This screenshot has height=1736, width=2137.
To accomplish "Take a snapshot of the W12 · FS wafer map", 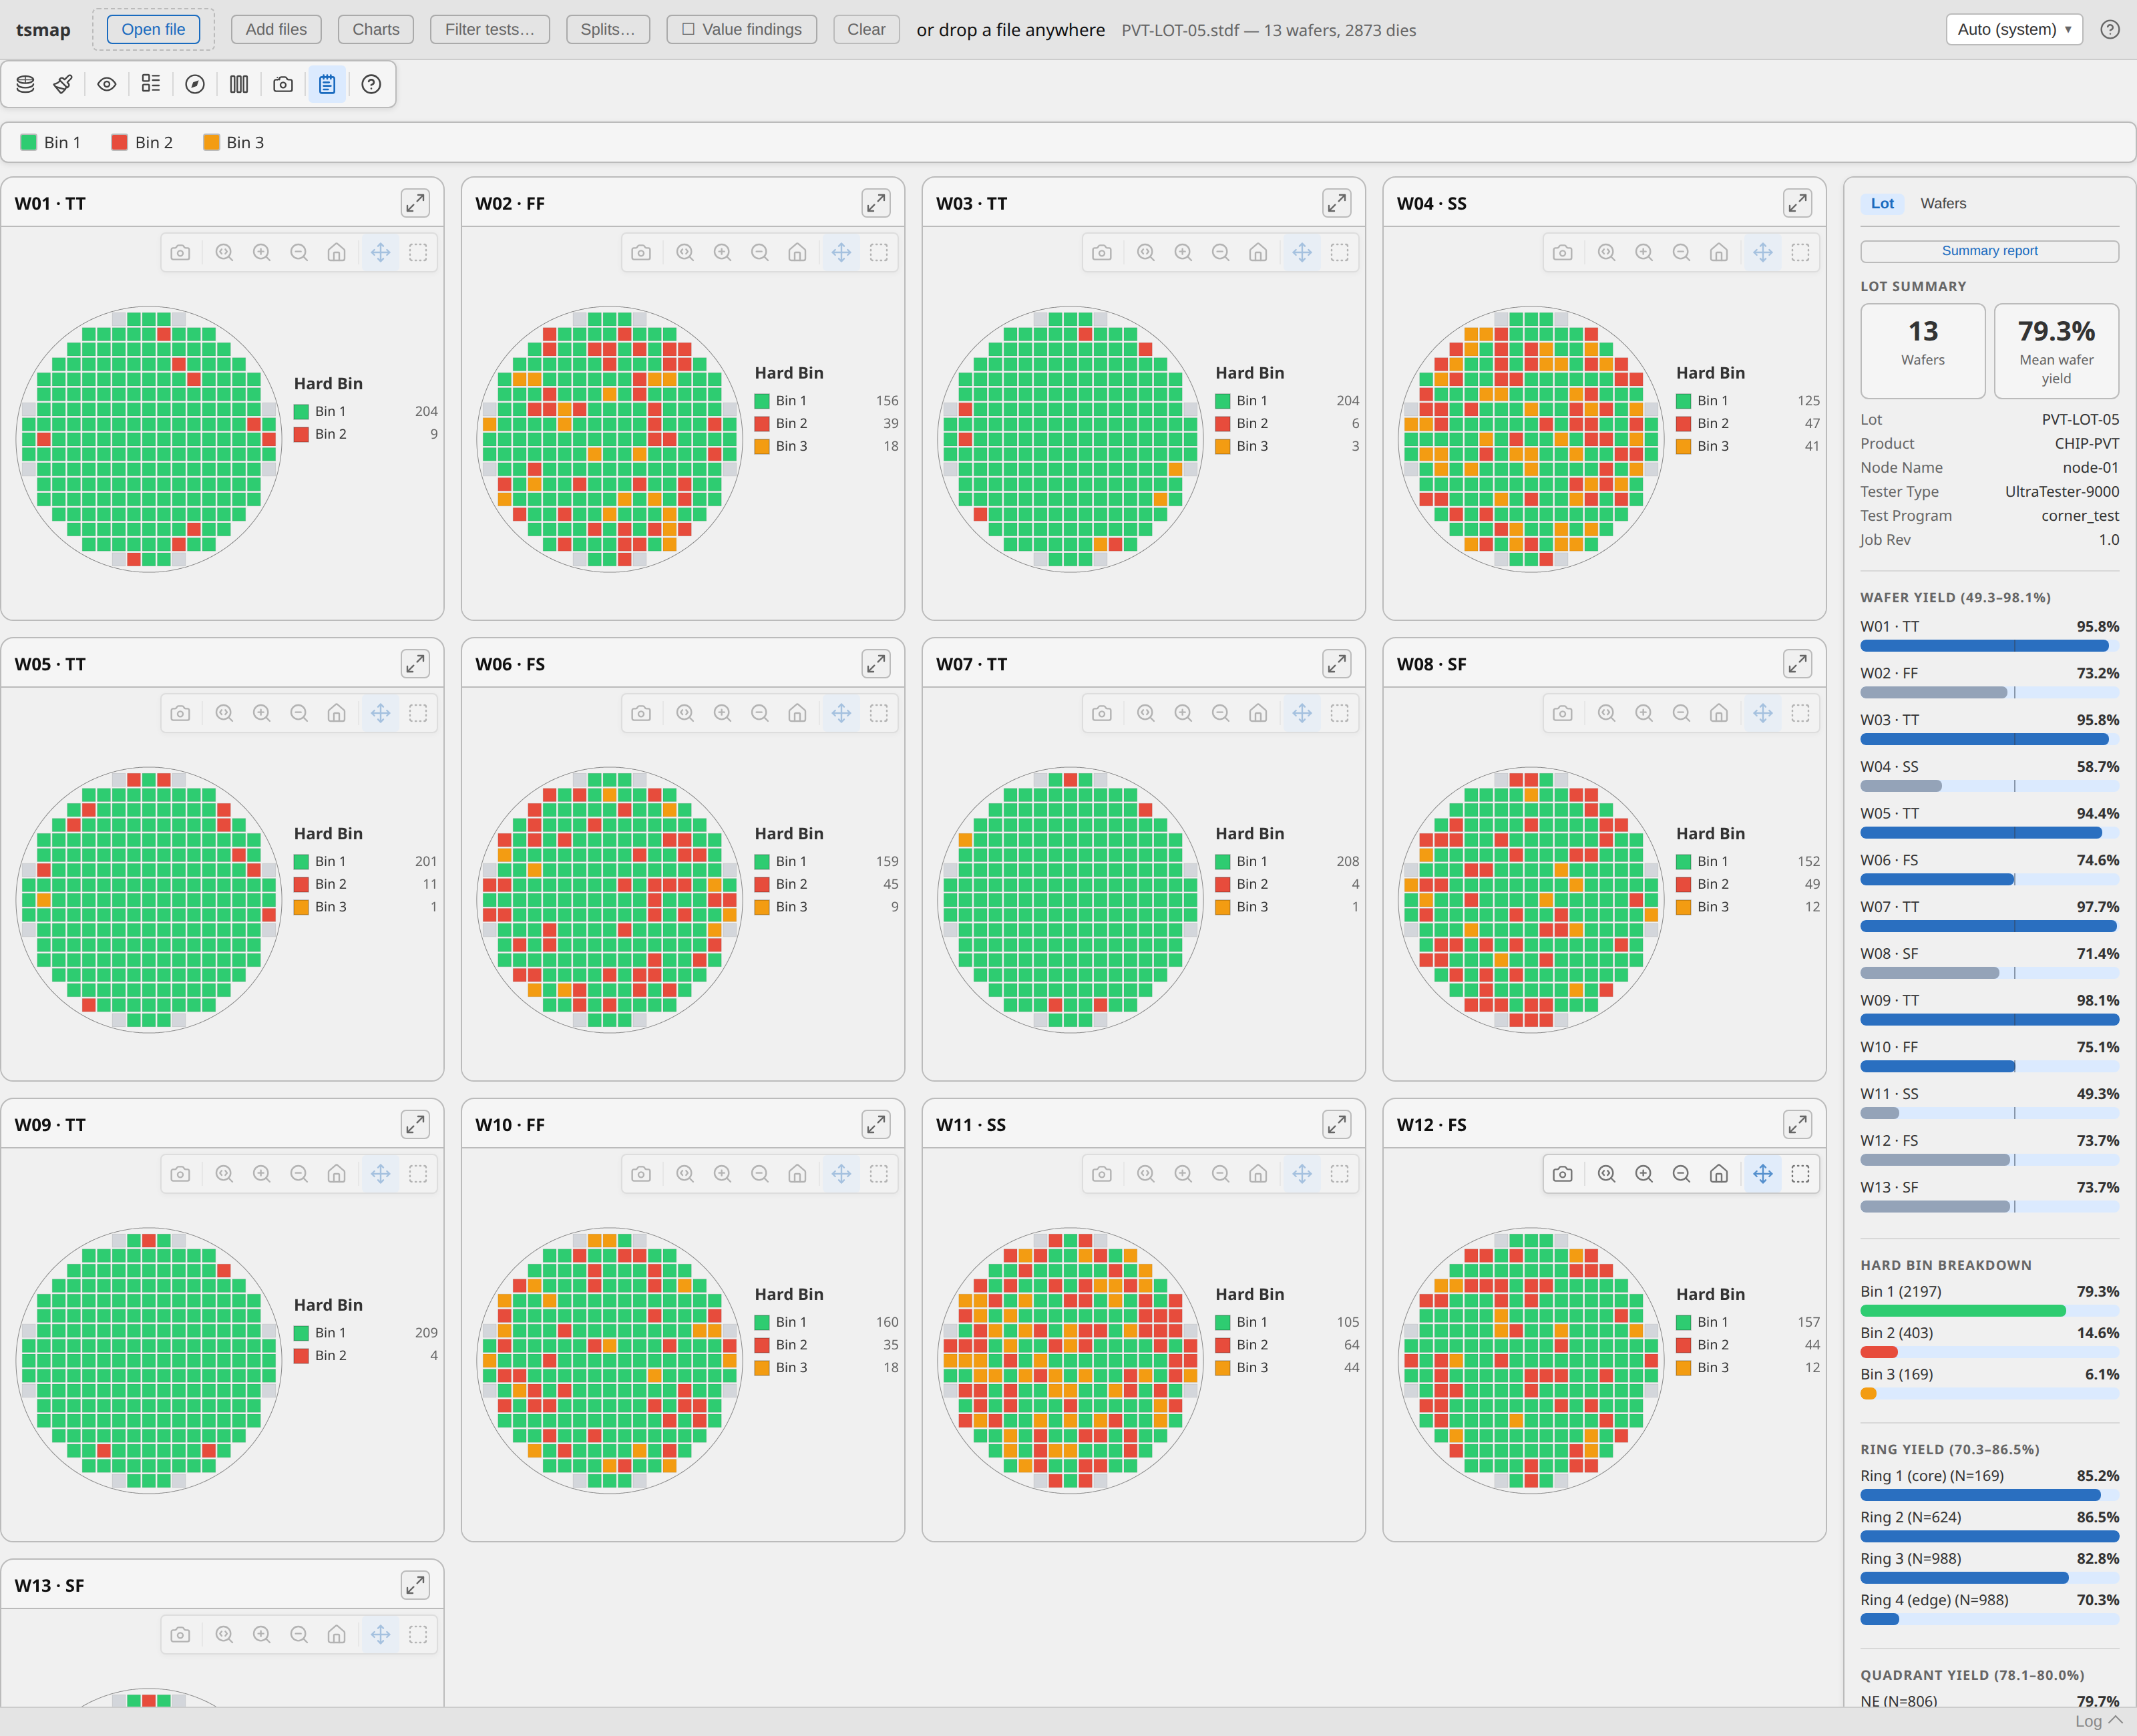I will (x=1563, y=1174).
